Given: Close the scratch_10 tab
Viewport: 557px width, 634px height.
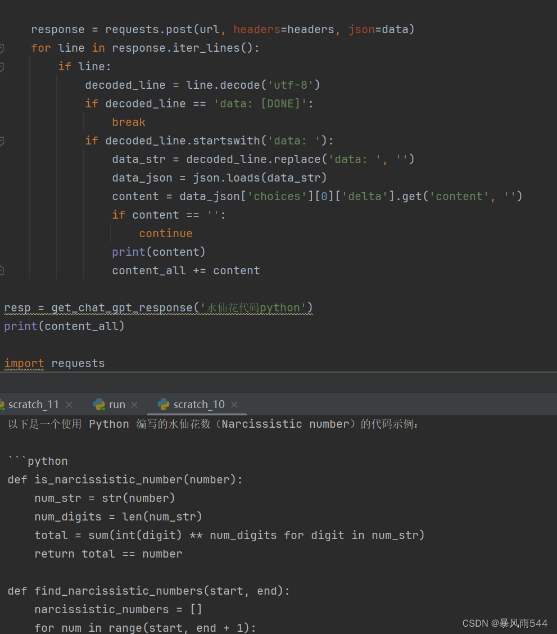Looking at the screenshot, I should pos(234,404).
